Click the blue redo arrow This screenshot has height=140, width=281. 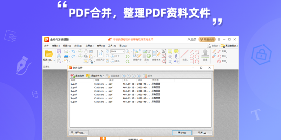click(x=73, y=56)
